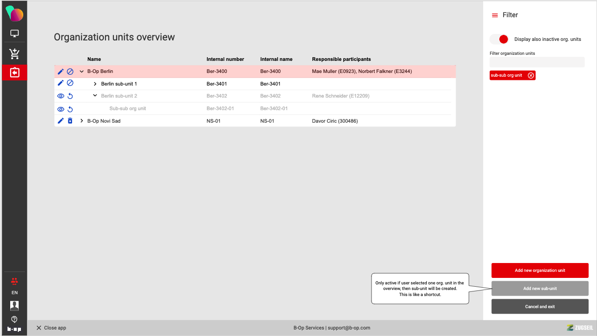The height and width of the screenshot is (336, 597).
Task: Open the monitor icon in left sidebar
Action: [x=14, y=34]
